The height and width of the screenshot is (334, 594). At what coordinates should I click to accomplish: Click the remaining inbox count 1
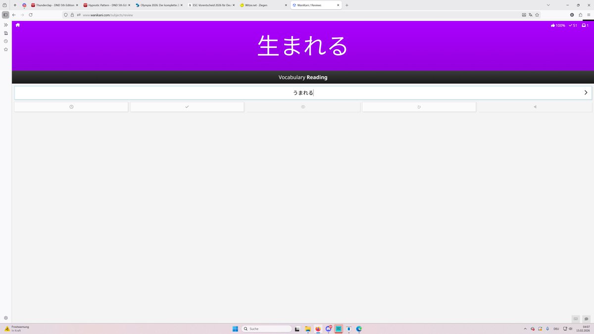click(585, 25)
